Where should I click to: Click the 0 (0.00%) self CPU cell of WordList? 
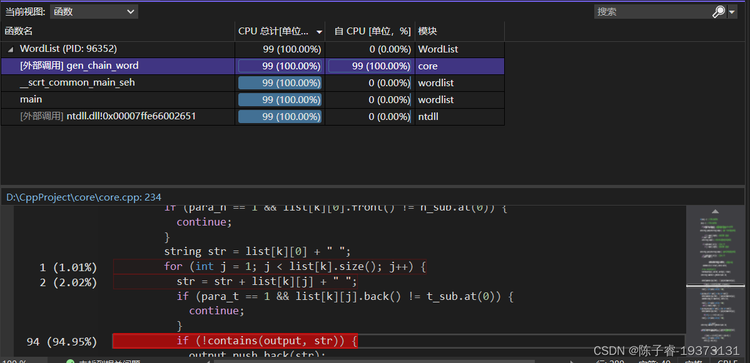[x=370, y=49]
